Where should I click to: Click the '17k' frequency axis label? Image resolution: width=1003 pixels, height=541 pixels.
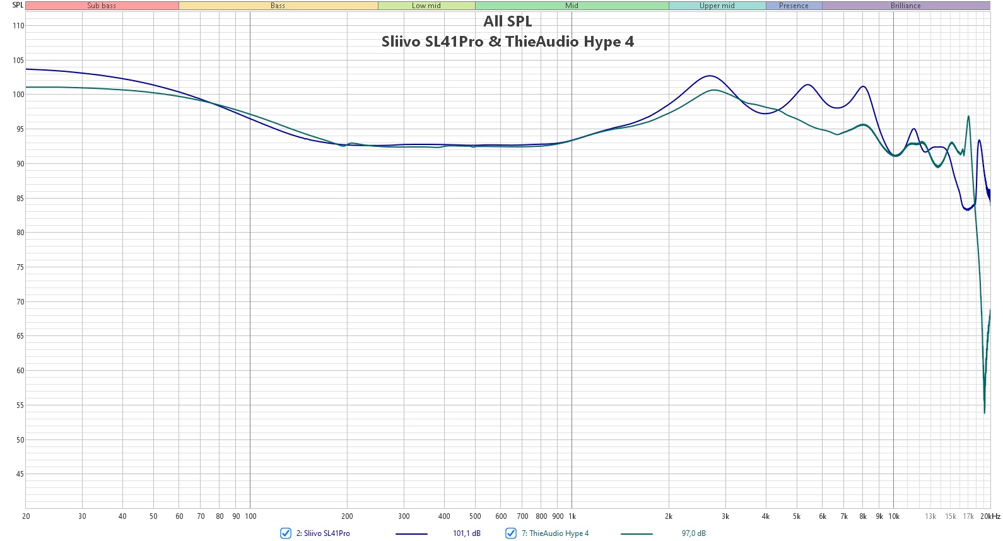pos(968,516)
